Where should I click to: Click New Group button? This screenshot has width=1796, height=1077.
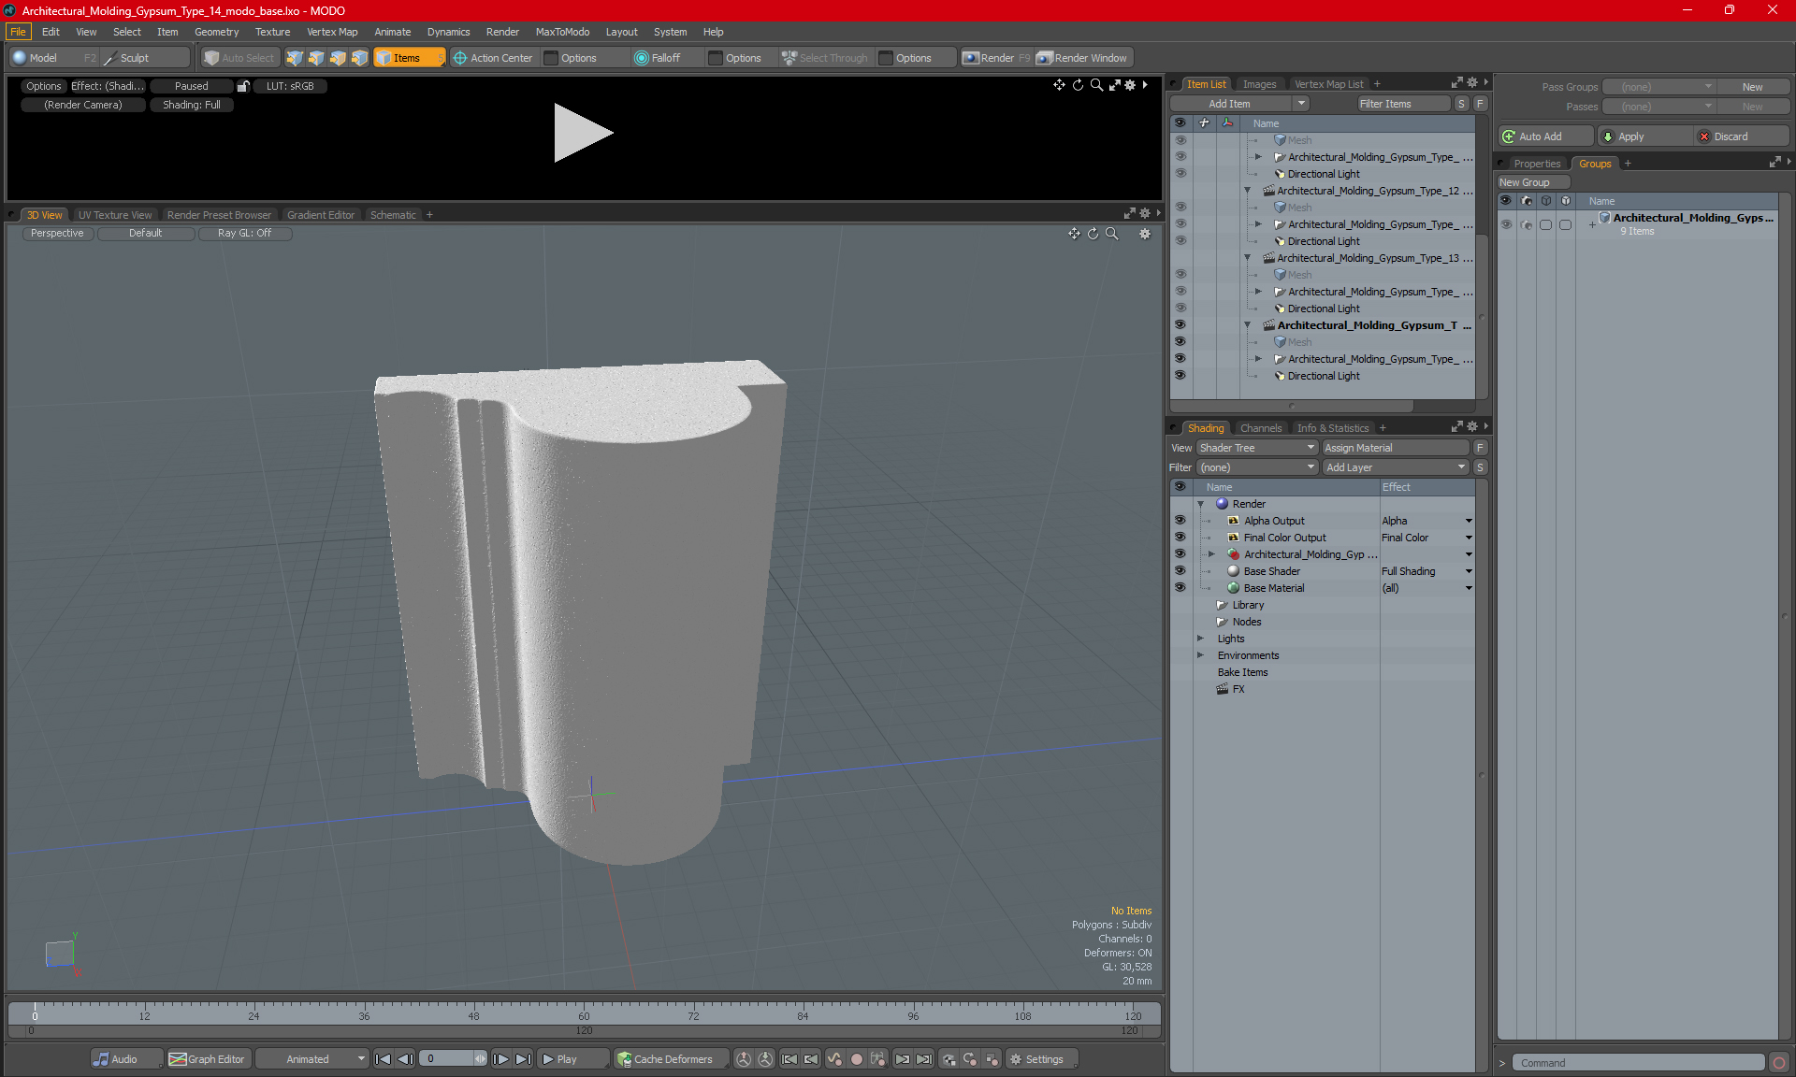(1532, 182)
